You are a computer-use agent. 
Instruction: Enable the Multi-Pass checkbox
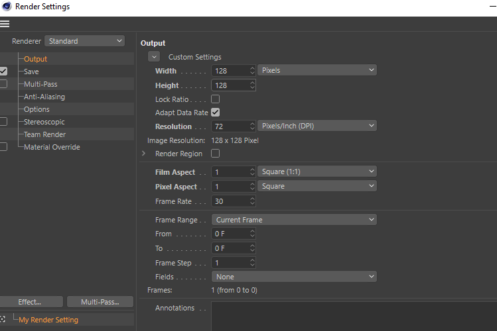click(x=3, y=84)
